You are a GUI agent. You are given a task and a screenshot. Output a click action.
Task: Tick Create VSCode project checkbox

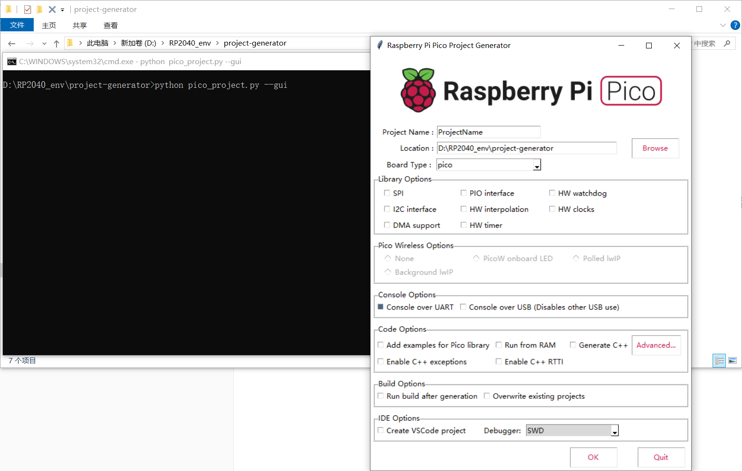381,430
